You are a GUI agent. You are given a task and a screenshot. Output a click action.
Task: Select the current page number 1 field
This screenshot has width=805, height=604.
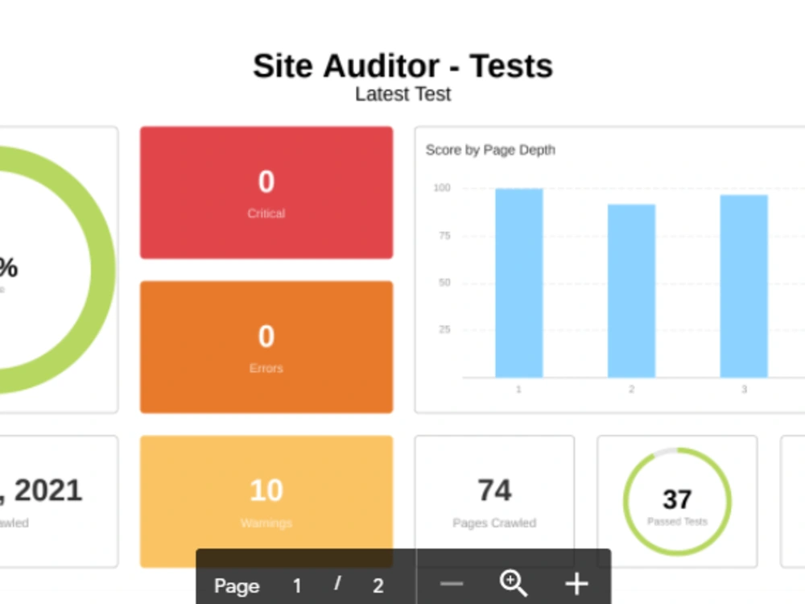[x=297, y=585]
